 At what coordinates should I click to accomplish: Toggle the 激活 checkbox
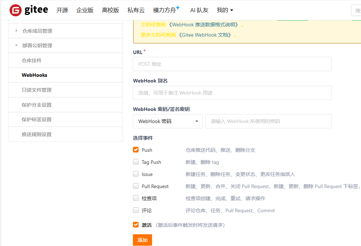pos(136,225)
